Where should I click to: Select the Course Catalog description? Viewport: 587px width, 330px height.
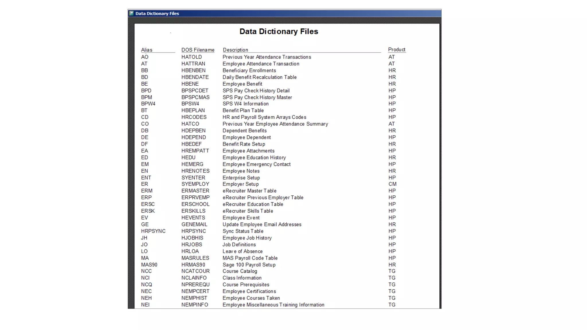240,271
